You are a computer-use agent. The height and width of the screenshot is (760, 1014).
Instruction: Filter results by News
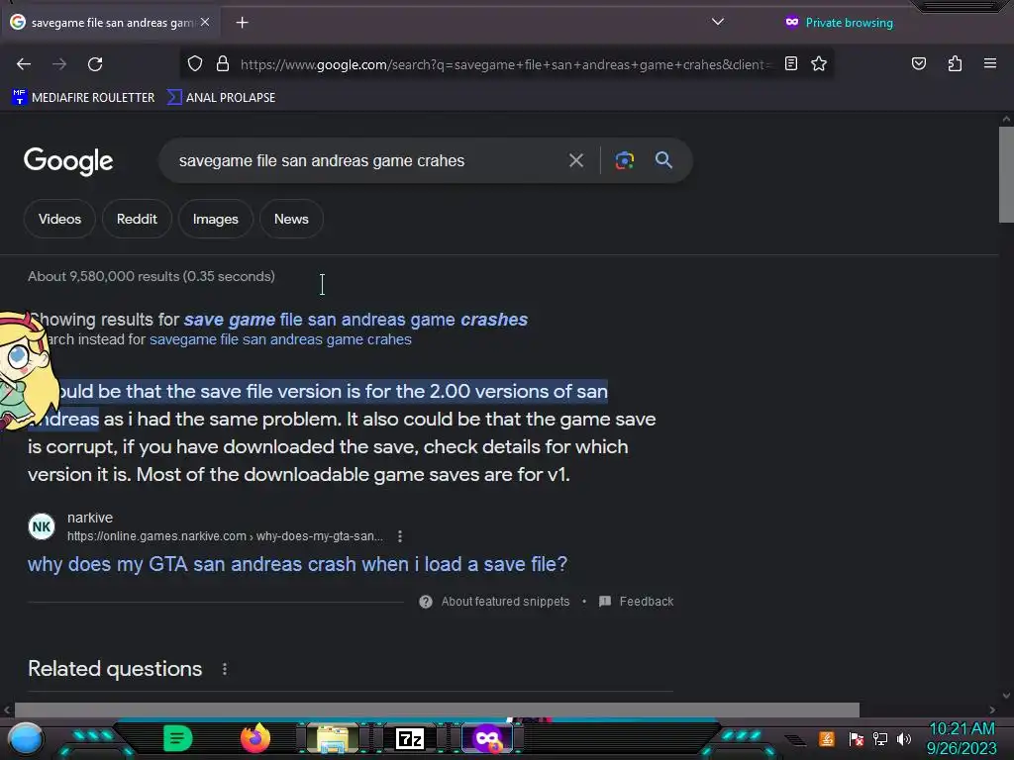pos(291,219)
